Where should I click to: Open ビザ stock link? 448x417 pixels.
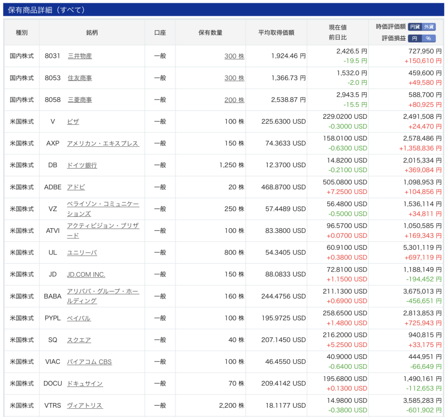click(73, 122)
